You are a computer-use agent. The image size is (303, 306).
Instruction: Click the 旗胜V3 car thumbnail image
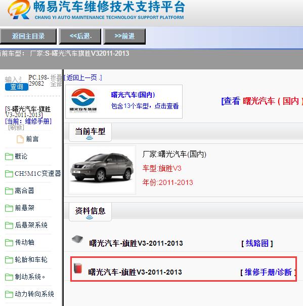[102, 169]
